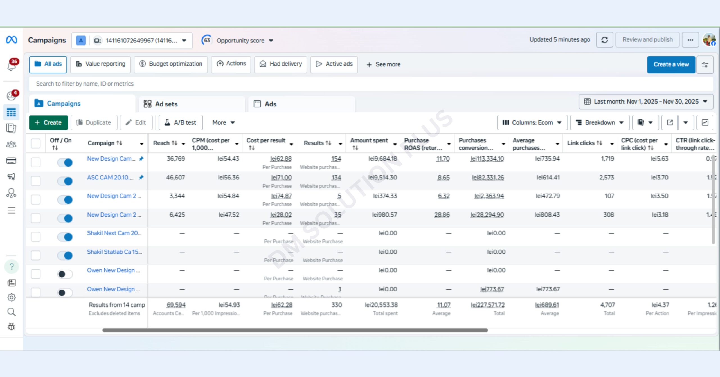Image resolution: width=720 pixels, height=377 pixels.
Task: Open the Breakdown dropdown
Action: (600, 122)
